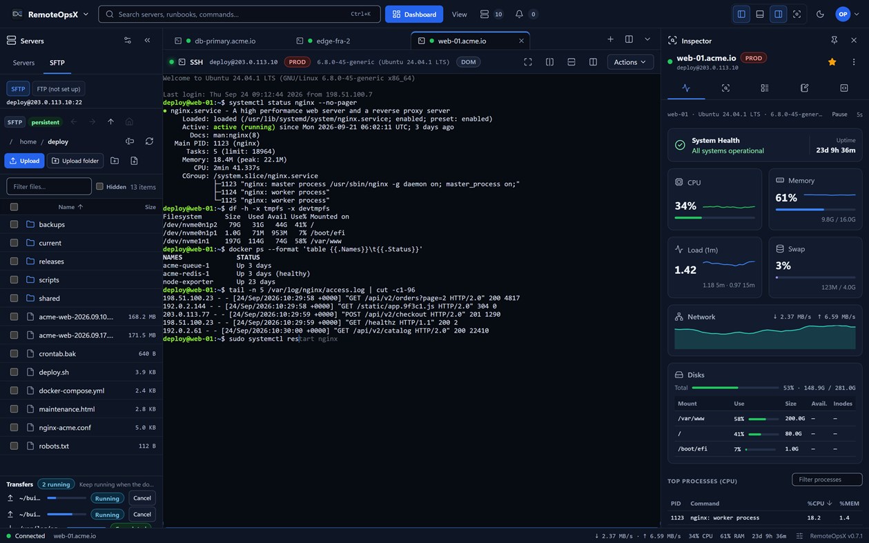Switch to the Servers tab in sidebar
This screenshot has height=543, width=869.
[23, 63]
